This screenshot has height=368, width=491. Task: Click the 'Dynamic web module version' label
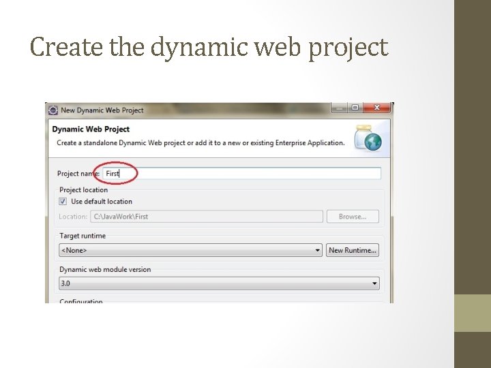click(x=105, y=269)
